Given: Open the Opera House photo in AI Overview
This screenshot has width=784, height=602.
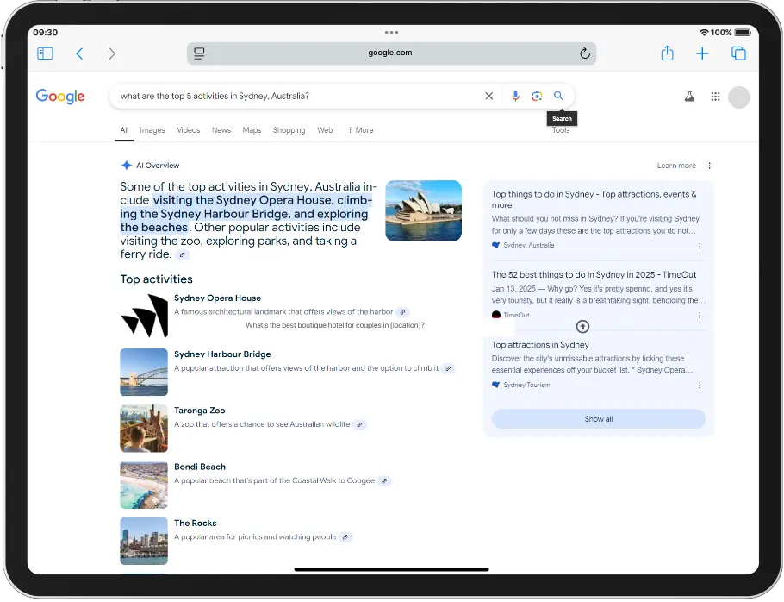Looking at the screenshot, I should coord(424,210).
